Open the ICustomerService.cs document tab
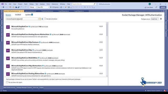The height and width of the screenshot is (94, 168). coord(47,11)
